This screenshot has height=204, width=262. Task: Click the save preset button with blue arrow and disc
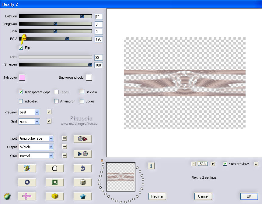click(82, 154)
